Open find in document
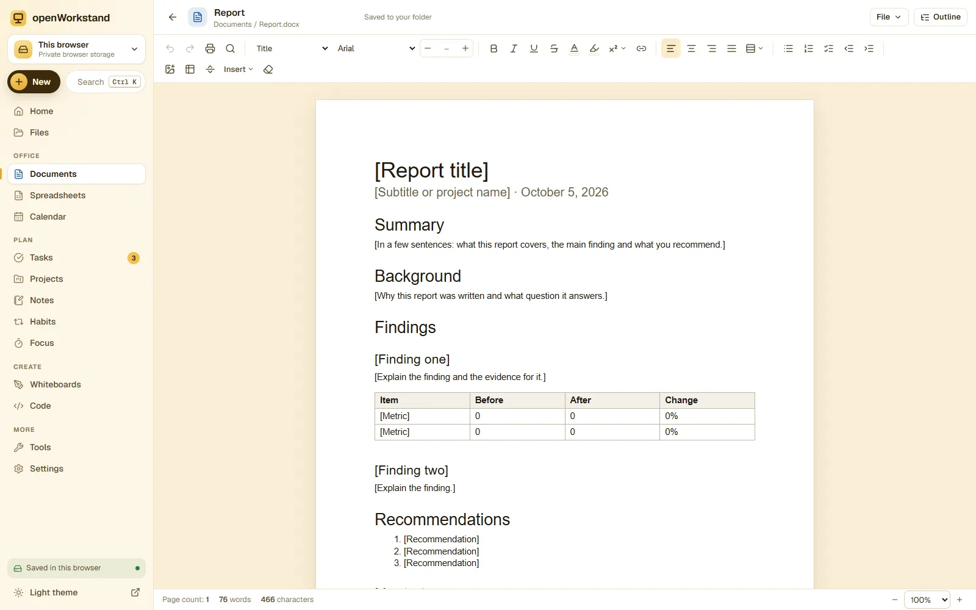The image size is (976, 610). click(x=231, y=49)
